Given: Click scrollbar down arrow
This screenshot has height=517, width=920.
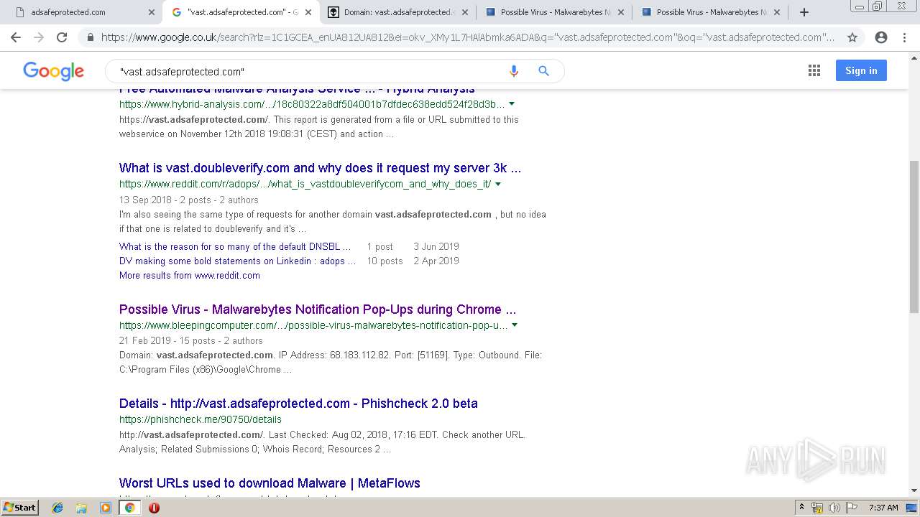Looking at the screenshot, I should [914, 490].
